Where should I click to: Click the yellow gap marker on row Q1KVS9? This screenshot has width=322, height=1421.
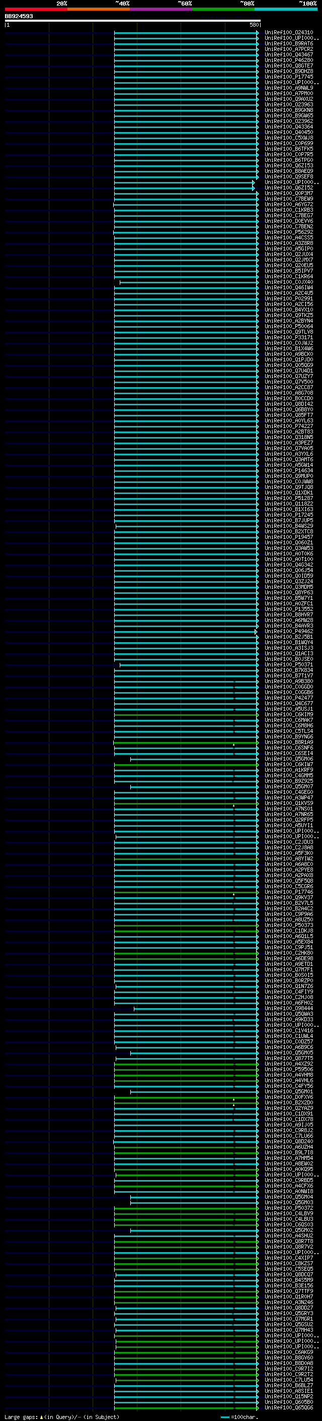(233, 806)
